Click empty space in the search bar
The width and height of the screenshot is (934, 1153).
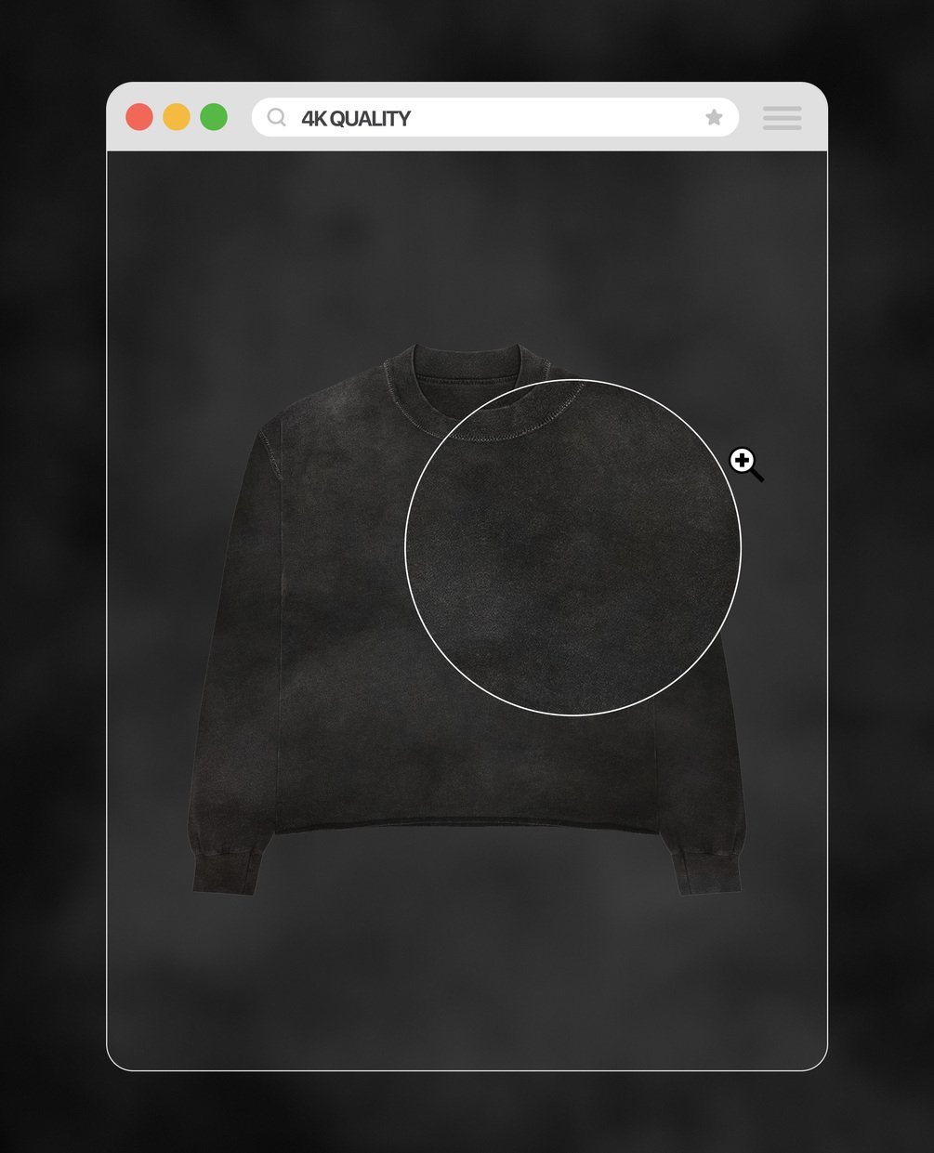558,117
